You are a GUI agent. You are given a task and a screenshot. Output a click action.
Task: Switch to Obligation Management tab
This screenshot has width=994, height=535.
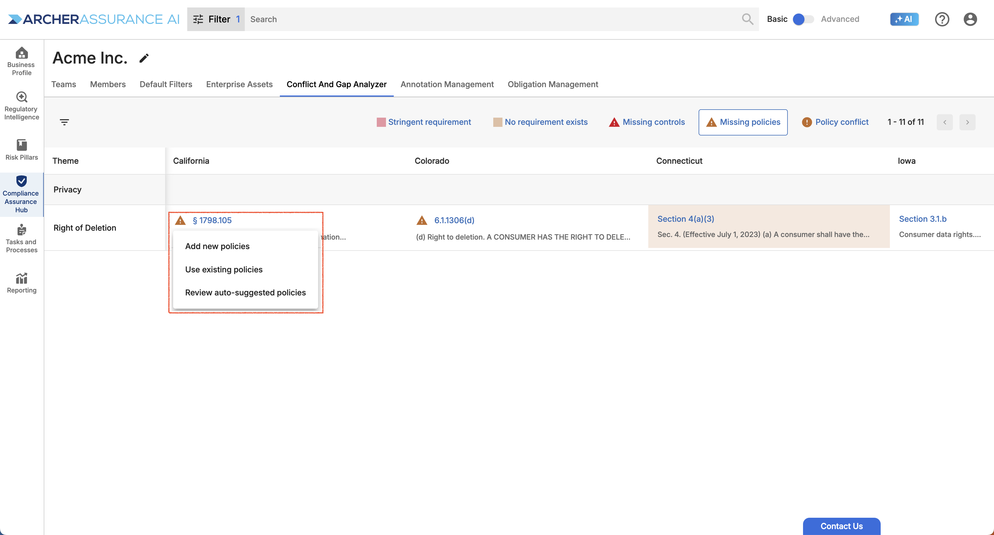553,84
